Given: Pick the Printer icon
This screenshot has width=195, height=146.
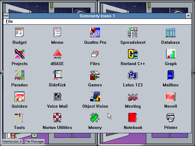Looking at the screenshot, I should tap(171, 118).
